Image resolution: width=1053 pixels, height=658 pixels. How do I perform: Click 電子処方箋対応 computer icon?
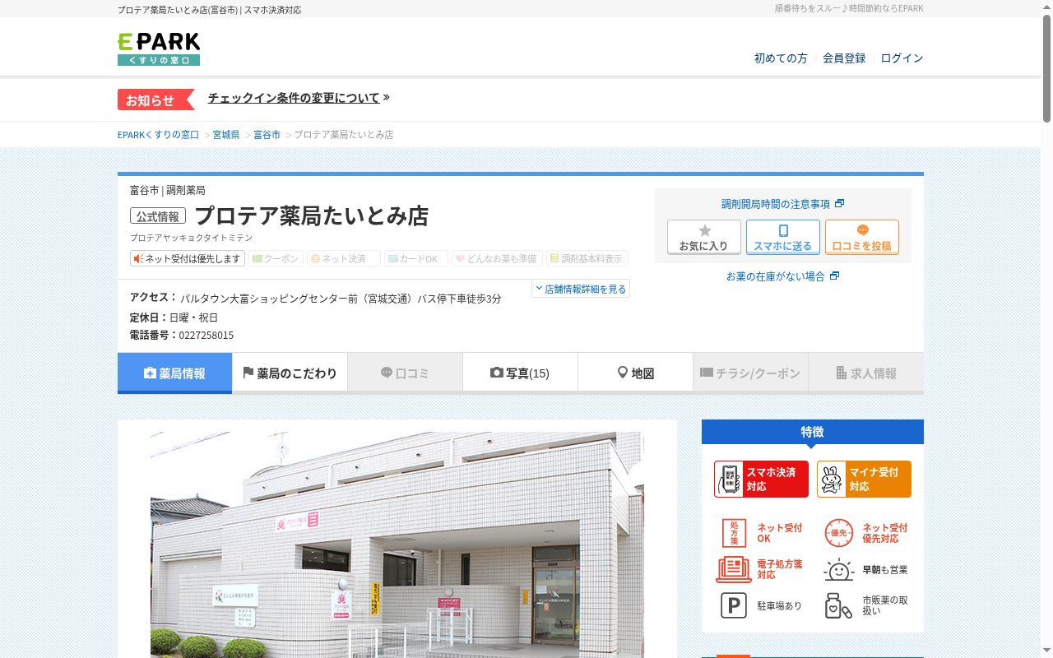pos(734,569)
